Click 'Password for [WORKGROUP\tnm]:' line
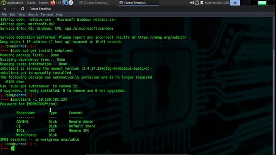The height and width of the screenshot is (155, 276). [29, 104]
